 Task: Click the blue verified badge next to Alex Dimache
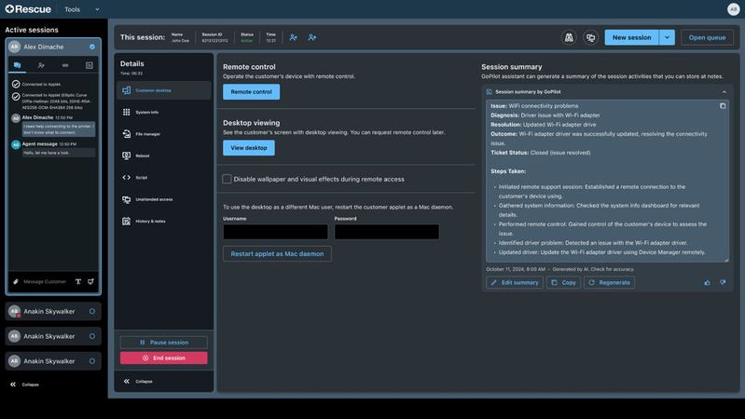[x=92, y=47]
